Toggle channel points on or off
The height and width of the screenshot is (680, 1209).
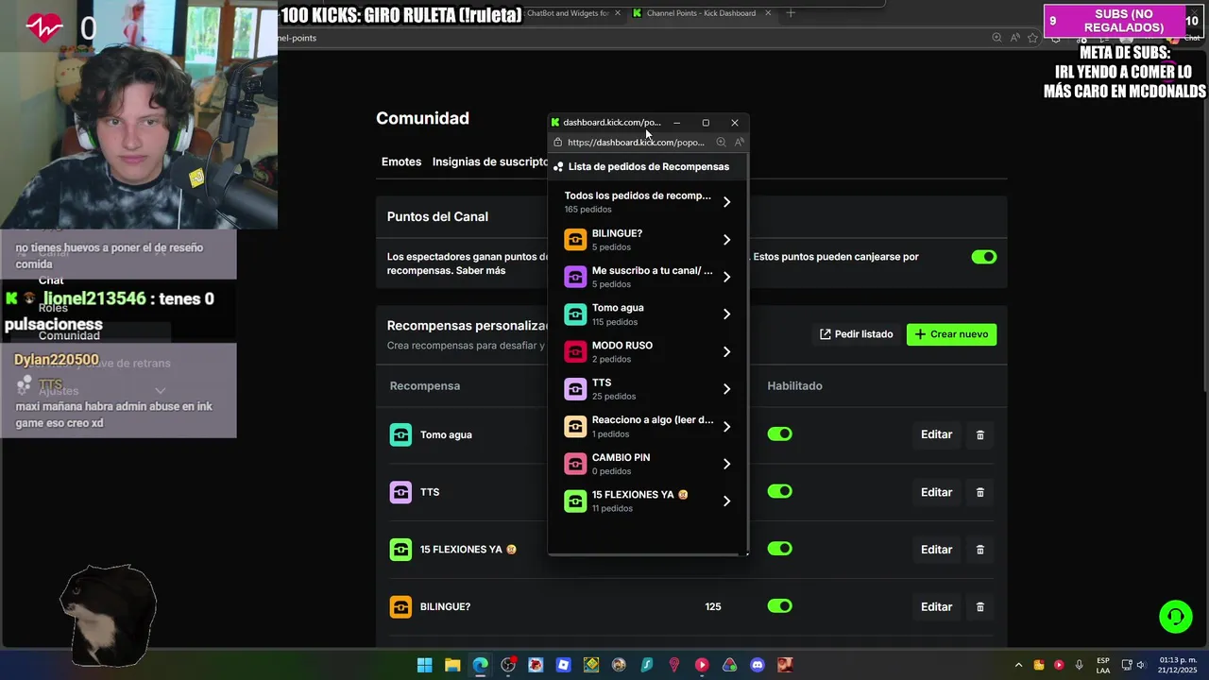(x=984, y=257)
